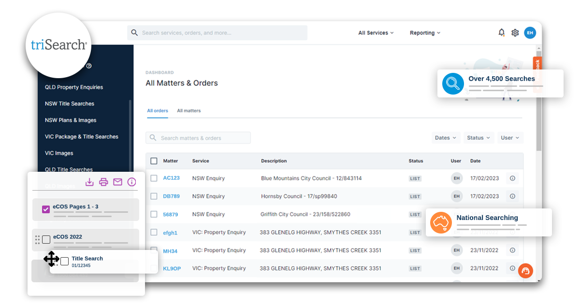Screen dimensions: 580x303
Task: Open the settings gear icon
Action: coord(515,33)
